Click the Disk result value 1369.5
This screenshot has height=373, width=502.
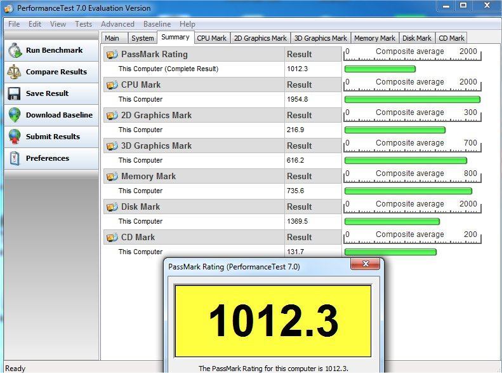pos(297,221)
